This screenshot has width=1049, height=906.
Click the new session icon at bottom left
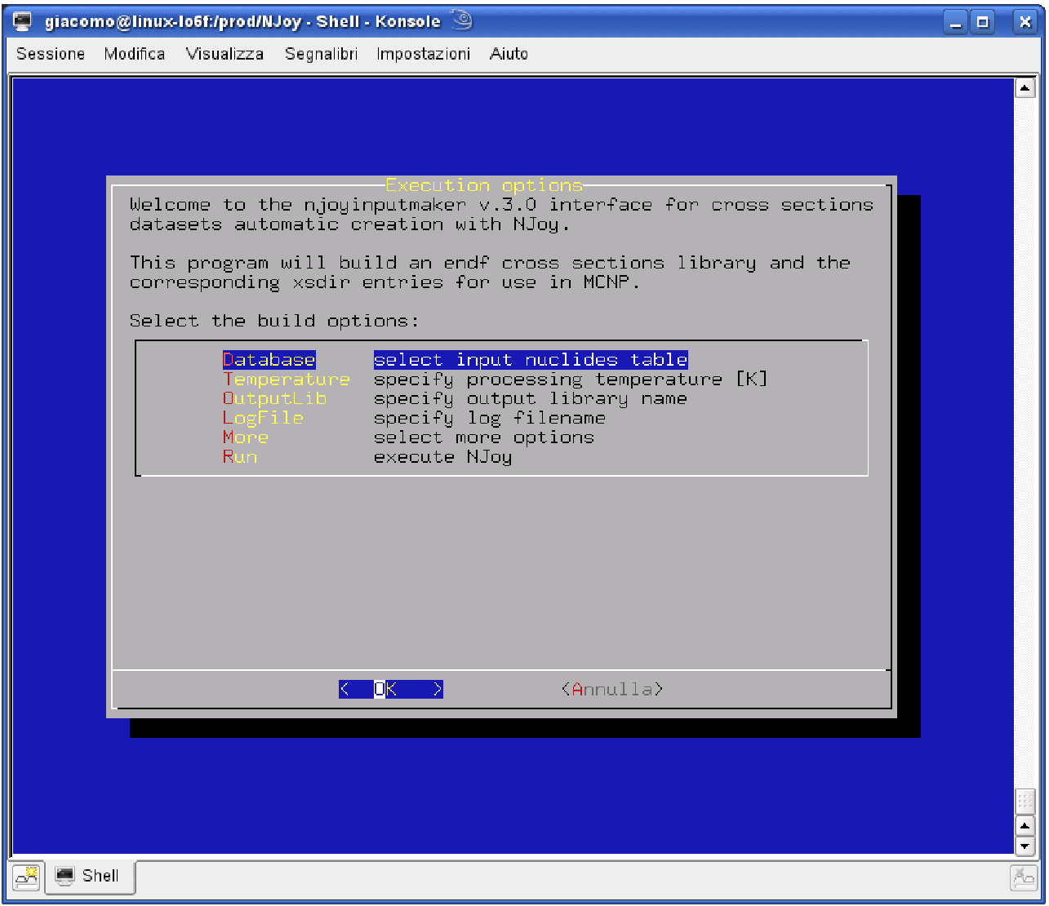click(27, 877)
